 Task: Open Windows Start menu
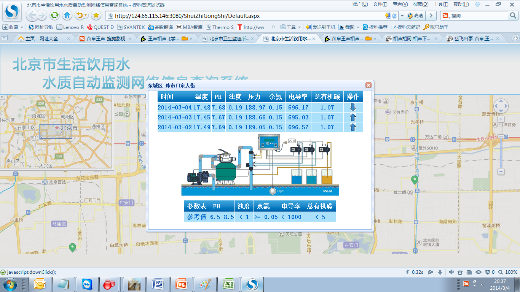10,284
